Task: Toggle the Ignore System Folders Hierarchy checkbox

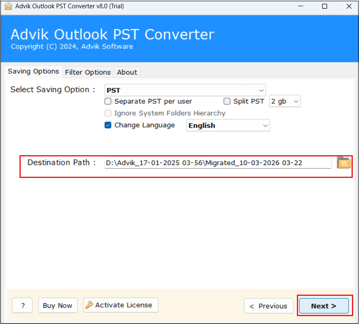Action: point(108,113)
